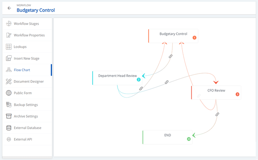Screen dimensions: 258x160
Task: Click the External Database cylinder icon
Action: [x=9, y=128]
